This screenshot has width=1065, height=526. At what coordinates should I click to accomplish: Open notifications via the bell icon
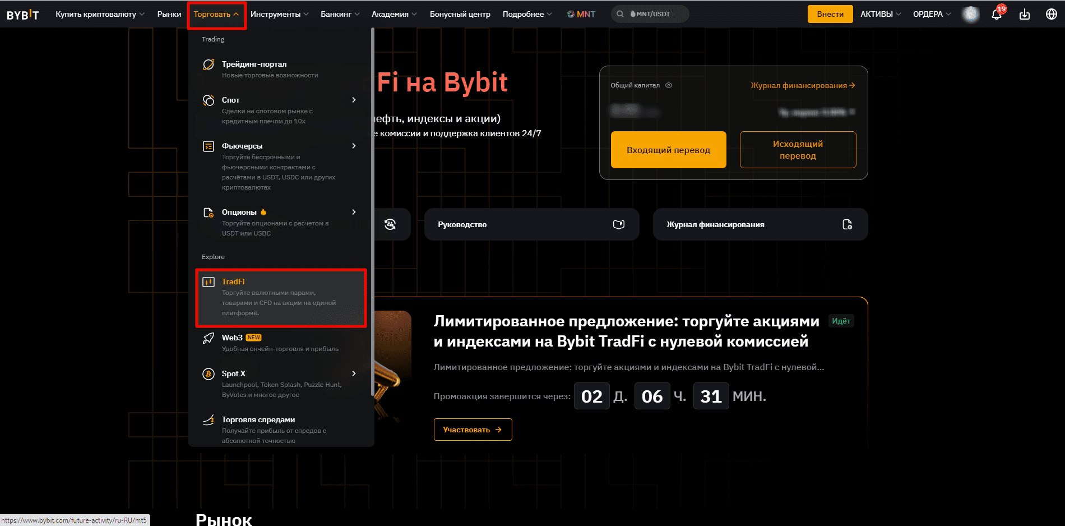(997, 14)
